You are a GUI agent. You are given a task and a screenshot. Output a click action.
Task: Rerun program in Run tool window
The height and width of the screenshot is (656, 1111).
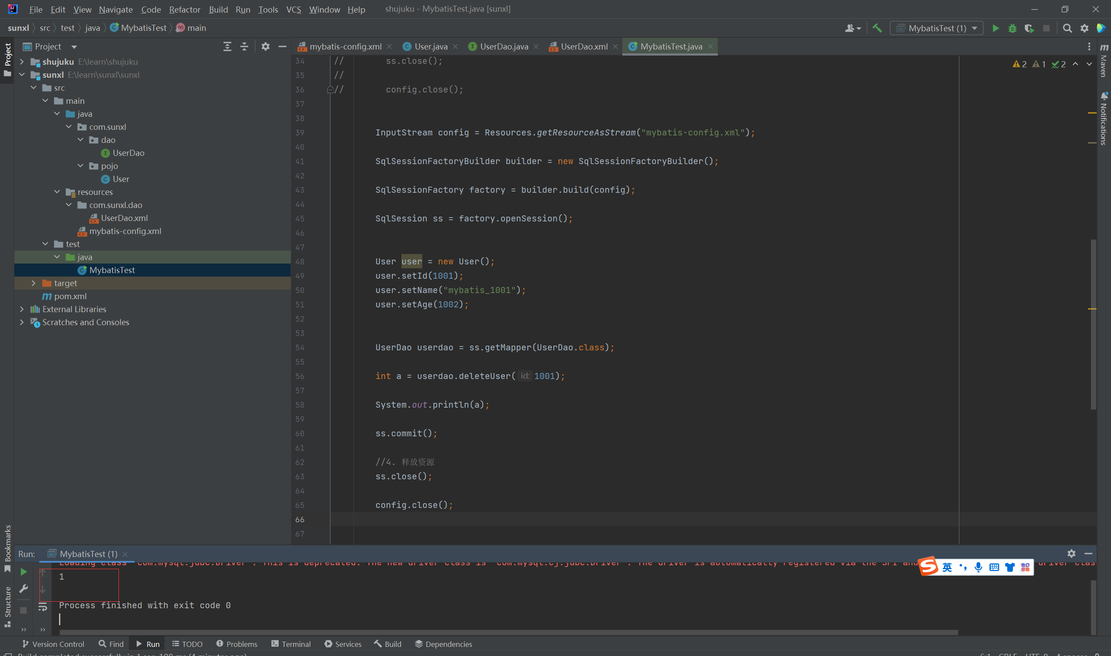click(x=23, y=572)
